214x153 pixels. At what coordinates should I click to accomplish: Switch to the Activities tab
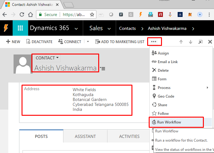pyautogui.click(x=129, y=136)
